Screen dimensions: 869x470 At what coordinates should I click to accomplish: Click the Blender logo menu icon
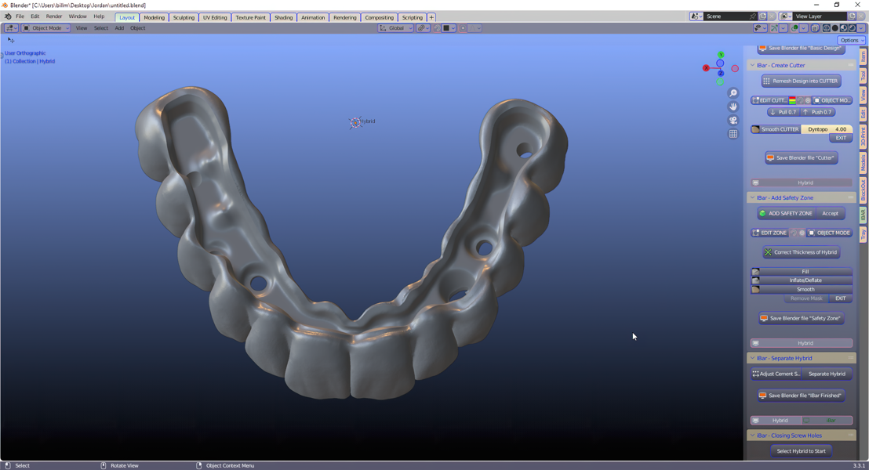(x=8, y=16)
